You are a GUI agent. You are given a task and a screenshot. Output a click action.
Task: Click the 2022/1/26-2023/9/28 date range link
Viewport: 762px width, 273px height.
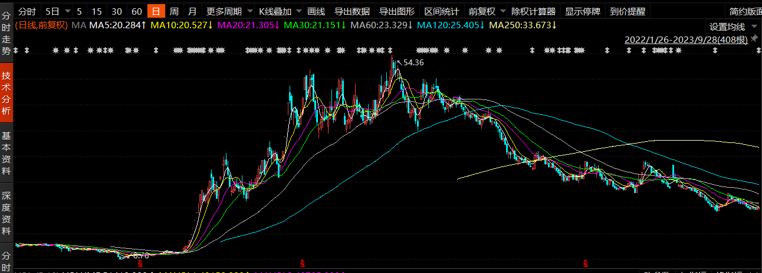tap(686, 40)
